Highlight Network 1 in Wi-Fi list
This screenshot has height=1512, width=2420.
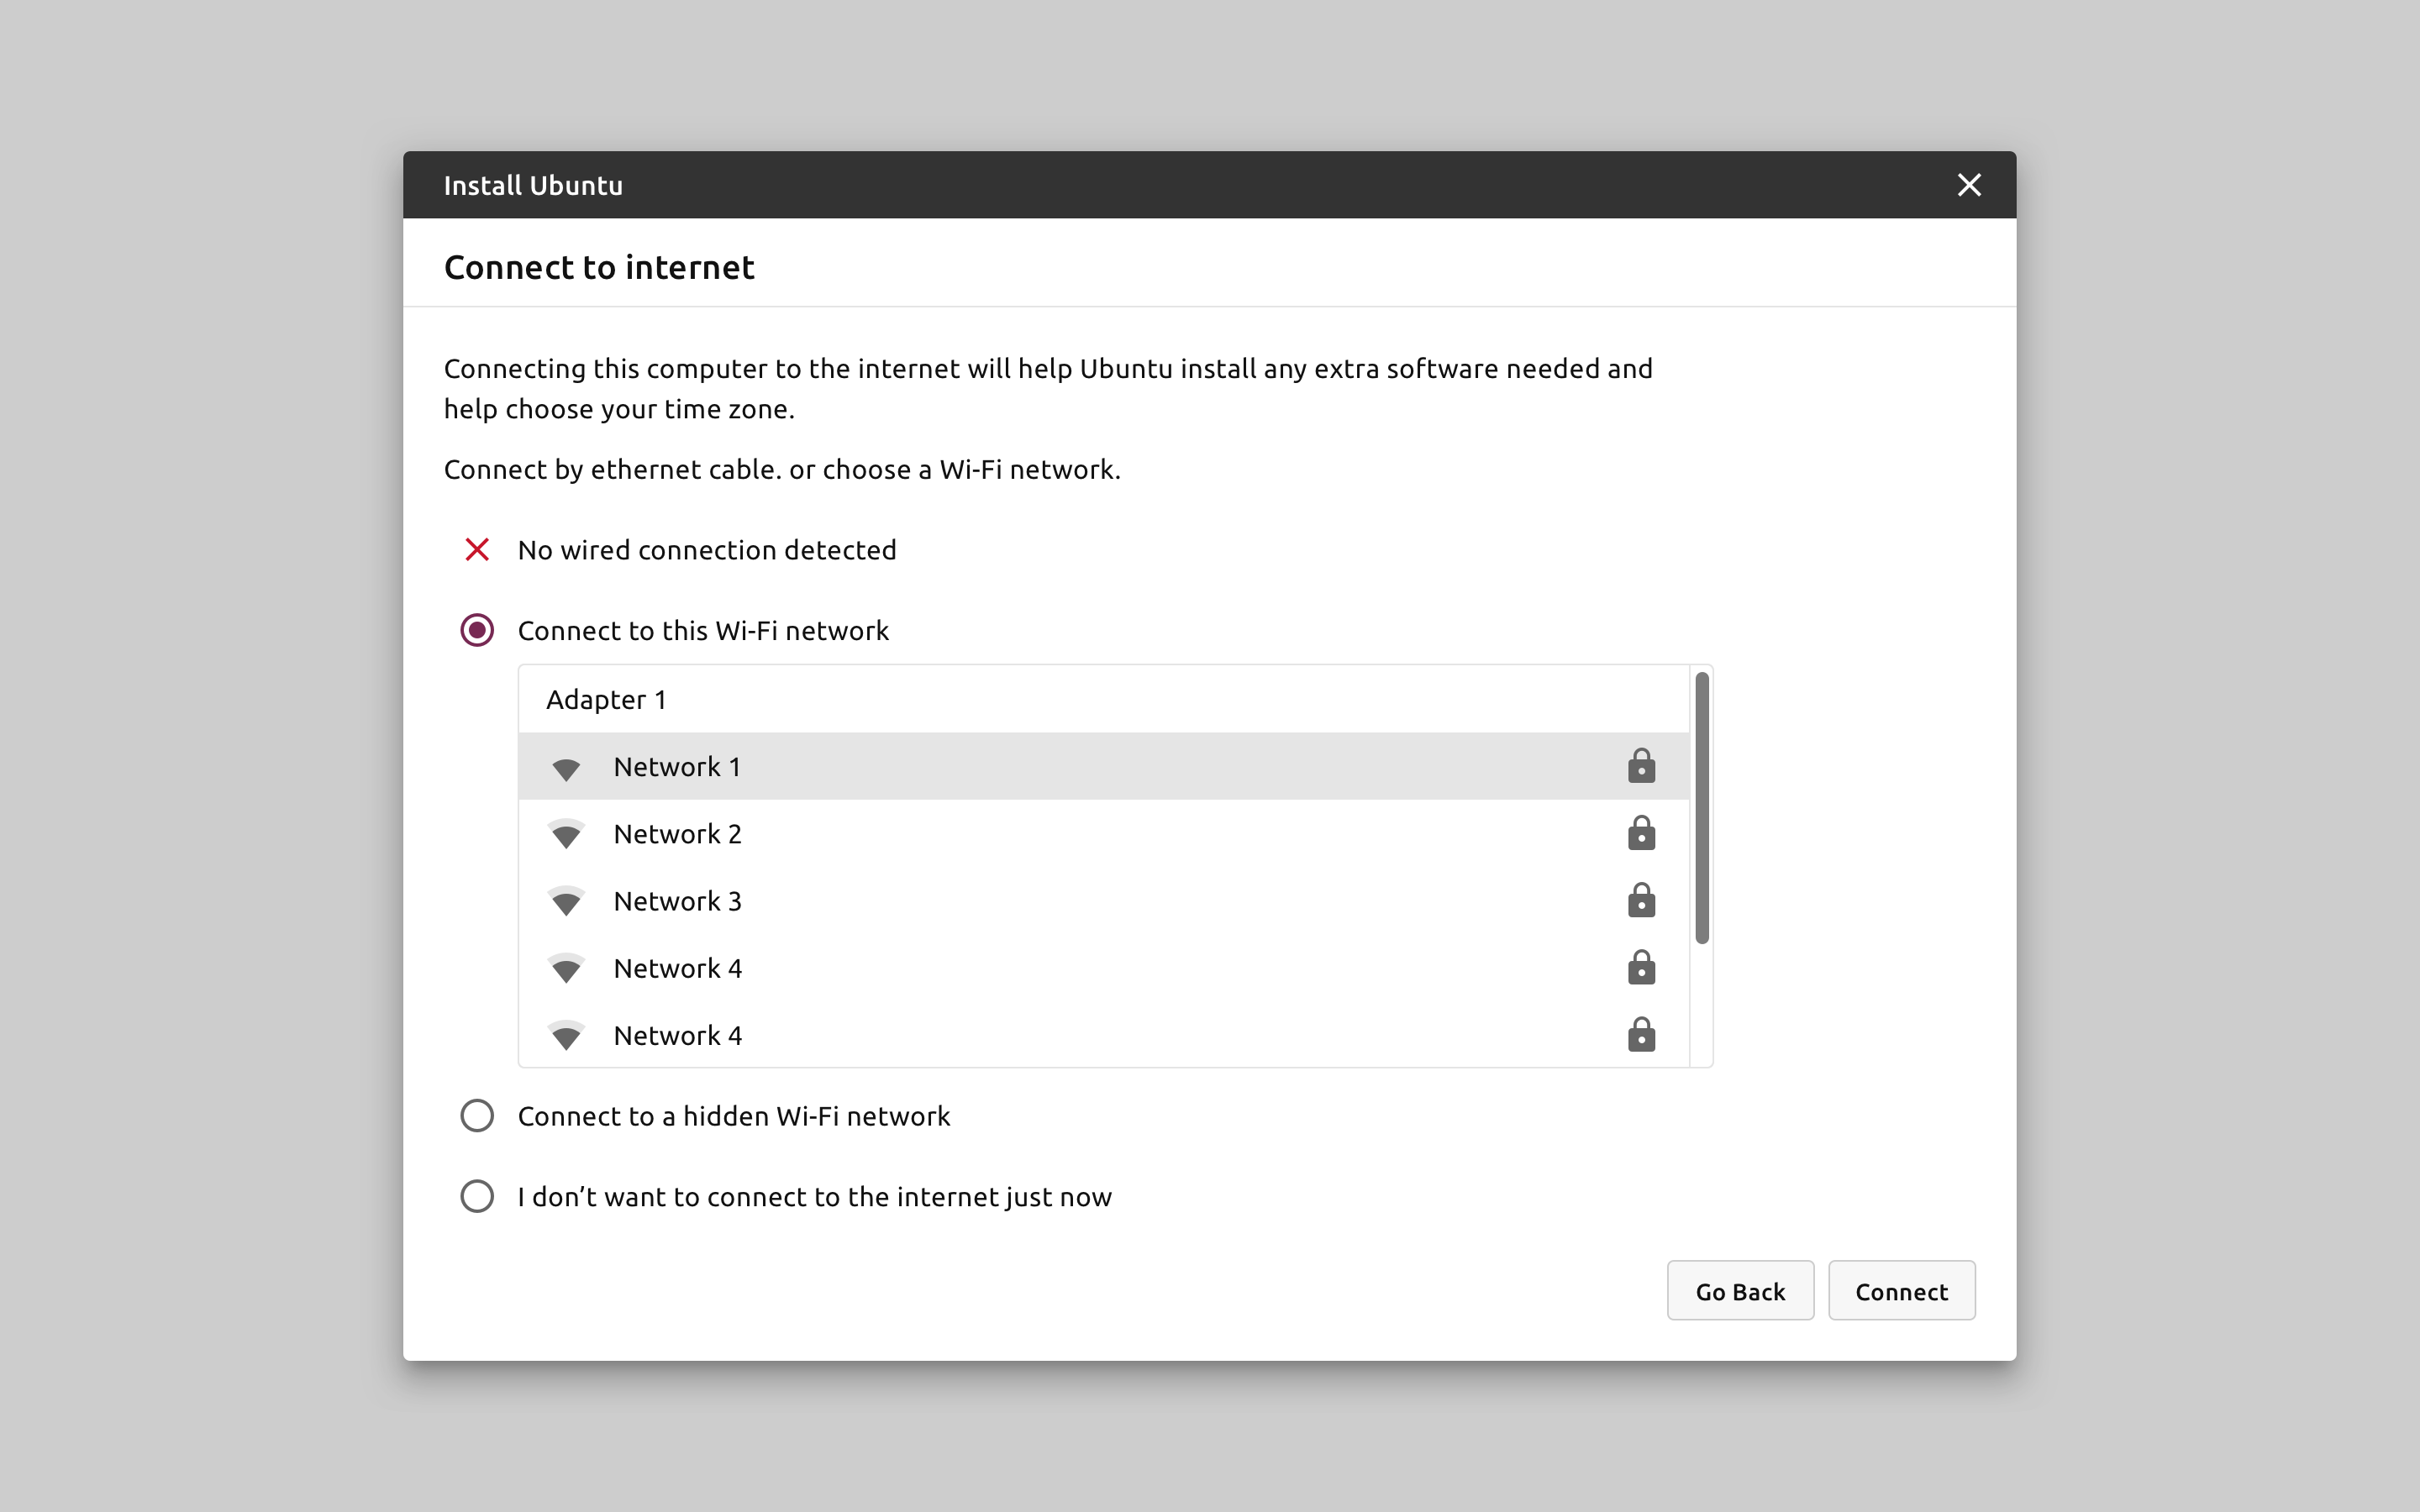[678, 767]
